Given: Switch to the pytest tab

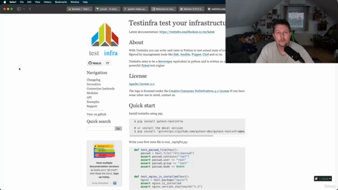Looking at the screenshot, I should click(x=136, y=9).
